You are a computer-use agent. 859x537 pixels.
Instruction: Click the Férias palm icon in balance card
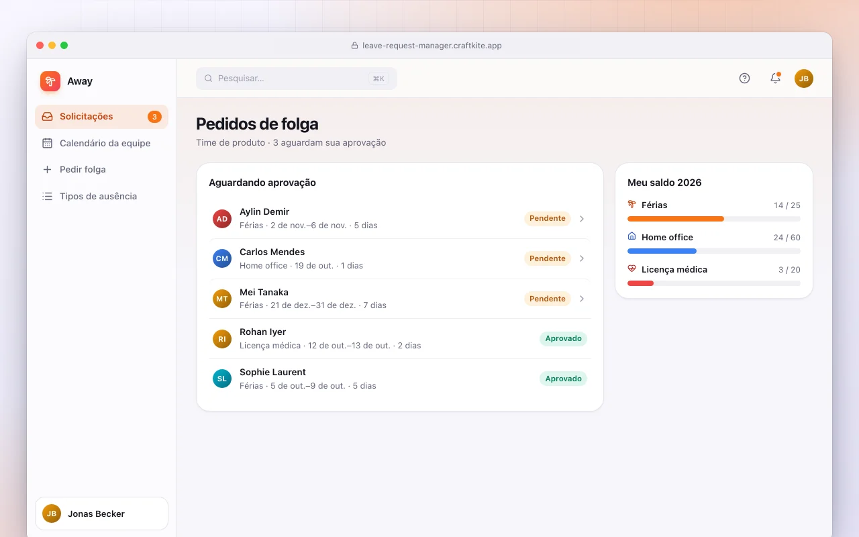click(631, 204)
